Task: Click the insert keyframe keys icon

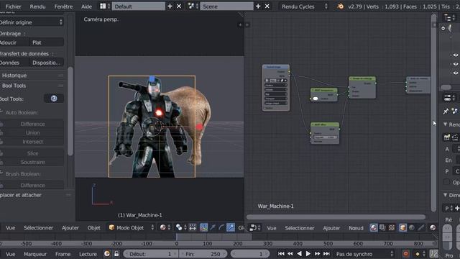Action: [433, 254]
